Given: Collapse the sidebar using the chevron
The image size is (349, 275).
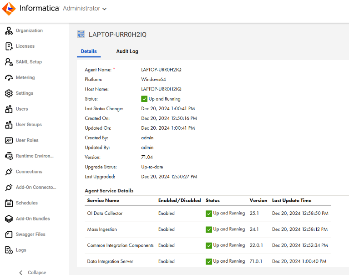Looking at the screenshot, I should (x=20, y=273).
